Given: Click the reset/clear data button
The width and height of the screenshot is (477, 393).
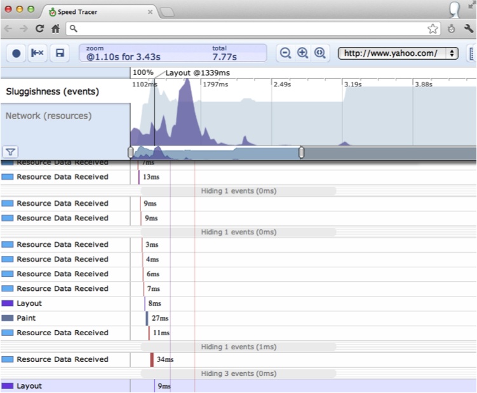Looking at the screenshot, I should 37,53.
